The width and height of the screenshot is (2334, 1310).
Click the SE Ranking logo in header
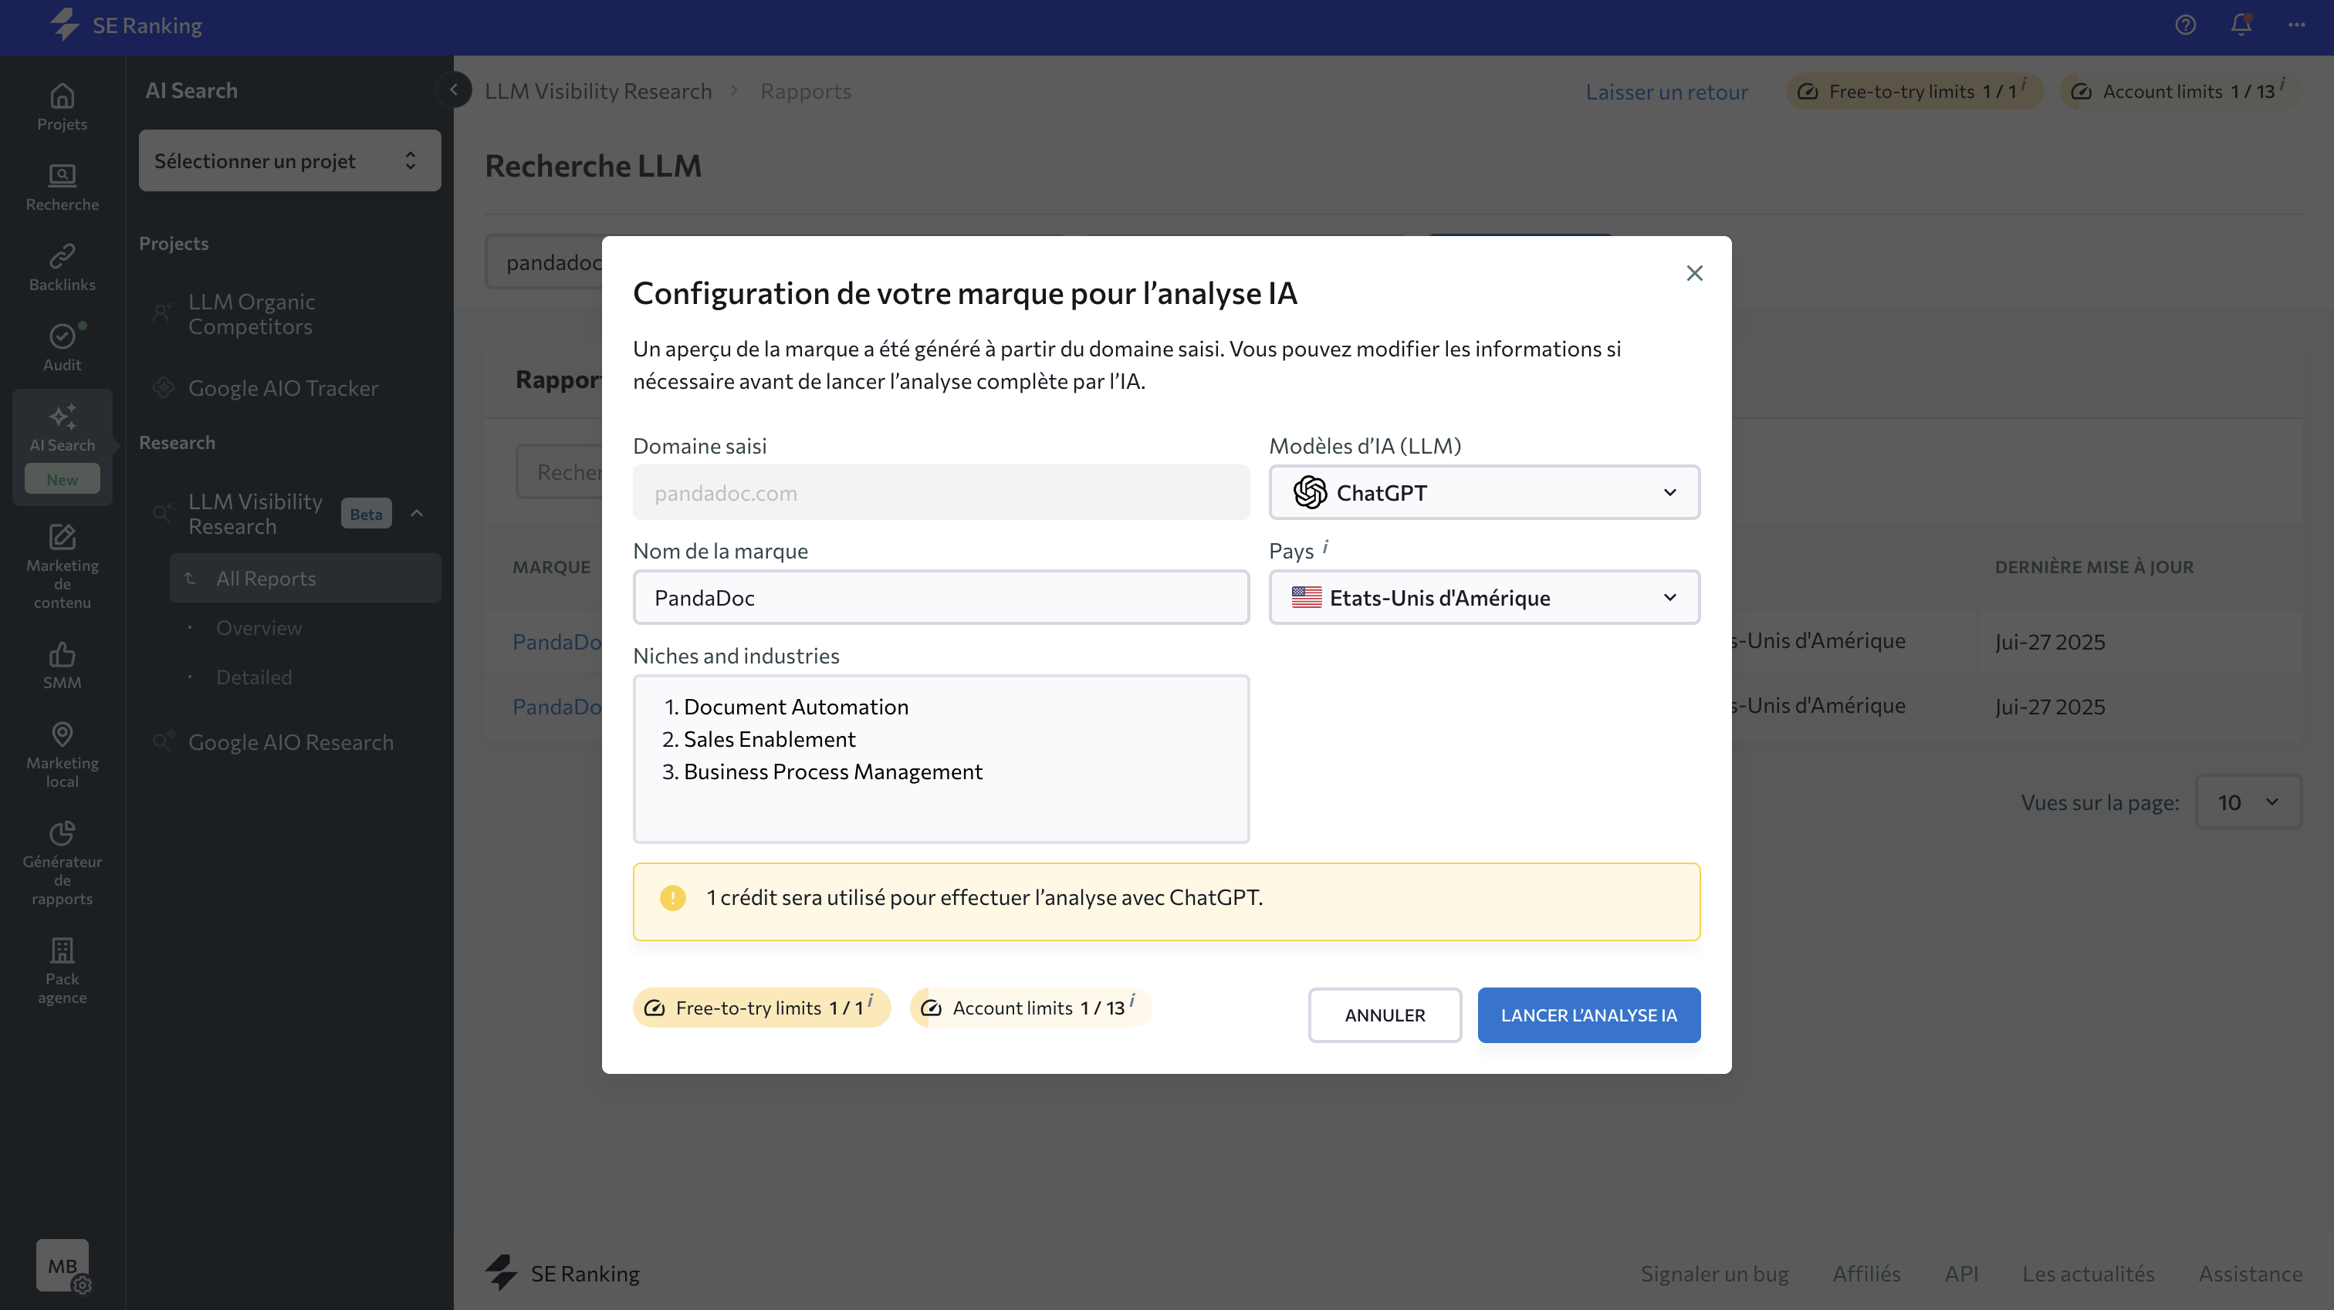[126, 25]
